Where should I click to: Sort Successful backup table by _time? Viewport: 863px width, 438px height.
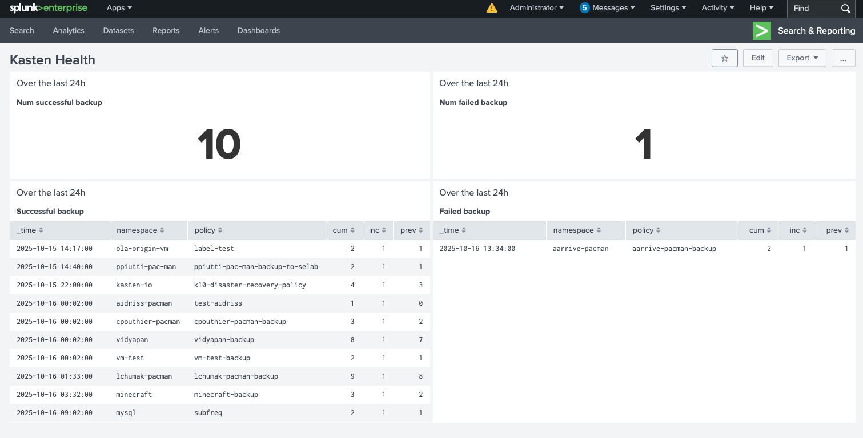click(30, 230)
